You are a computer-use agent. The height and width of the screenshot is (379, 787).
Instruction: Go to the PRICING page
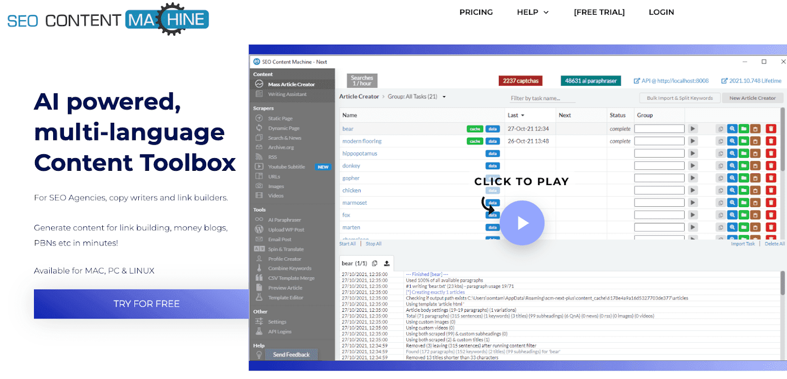[476, 12]
